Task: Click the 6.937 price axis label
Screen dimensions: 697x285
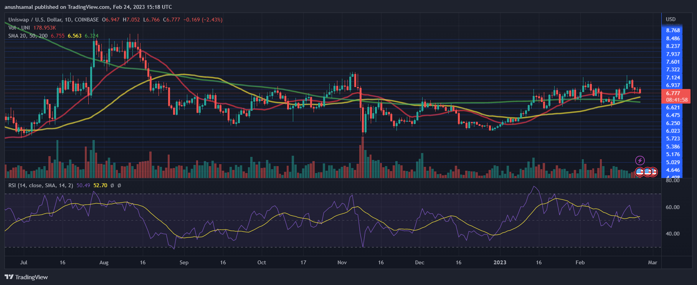Action: (x=673, y=85)
